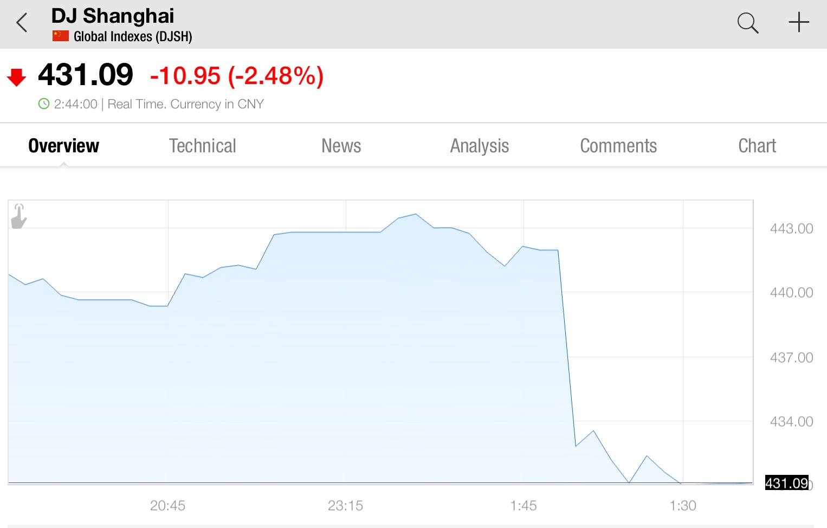Tap the 443.00 price axis label

pyautogui.click(x=791, y=228)
